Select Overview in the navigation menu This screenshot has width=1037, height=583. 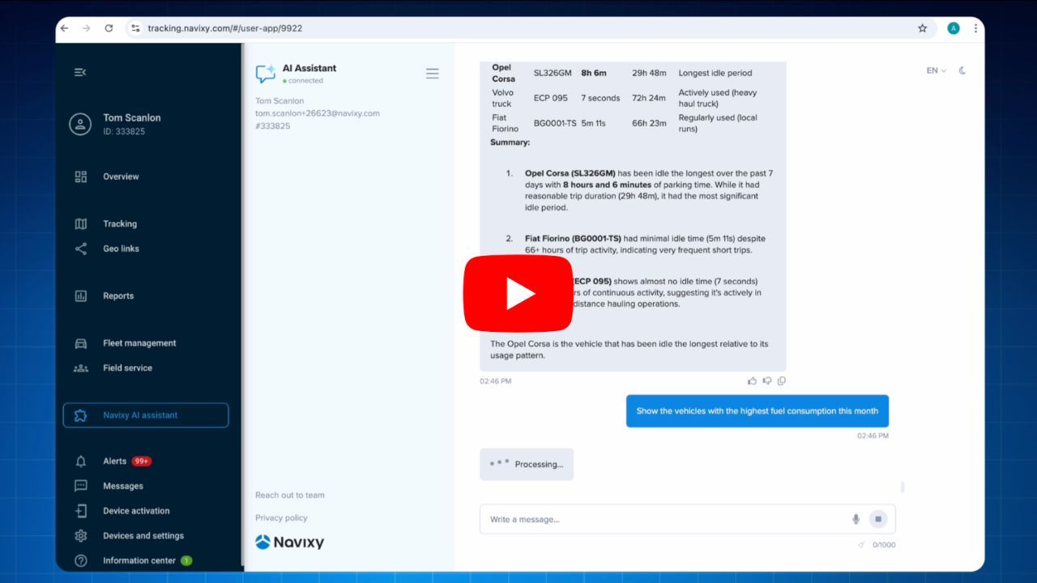[x=118, y=177]
